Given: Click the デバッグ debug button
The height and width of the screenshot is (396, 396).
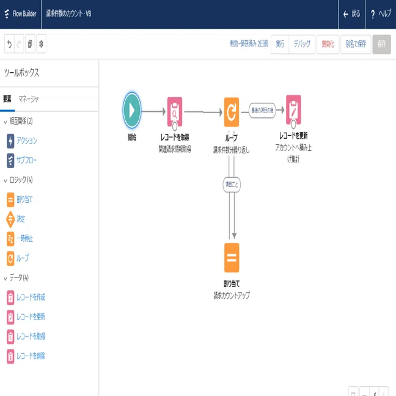Looking at the screenshot, I should click(302, 44).
